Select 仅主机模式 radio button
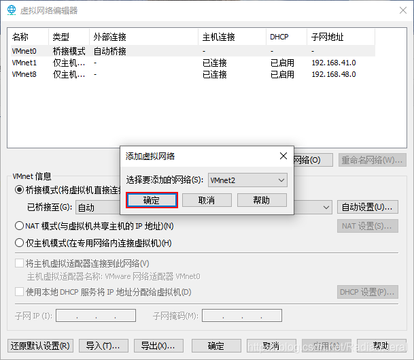 [x=19, y=243]
